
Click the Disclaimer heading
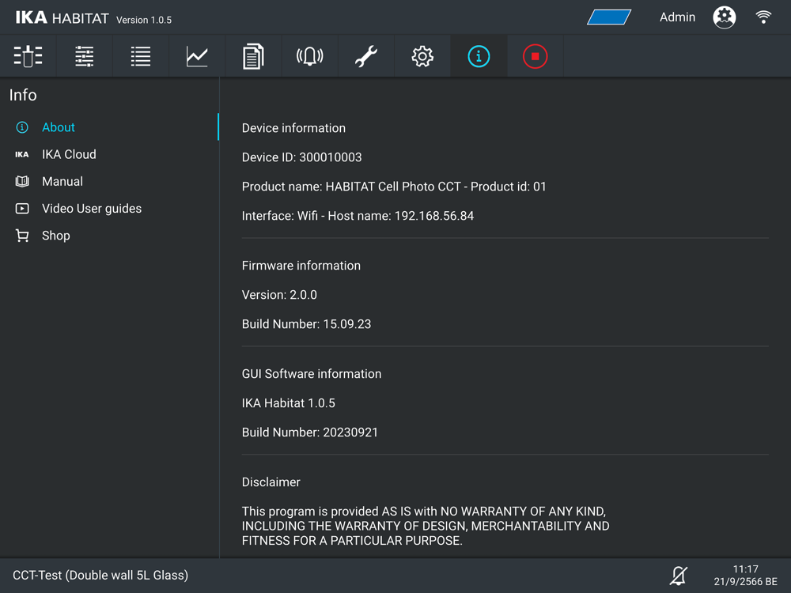[x=271, y=482]
